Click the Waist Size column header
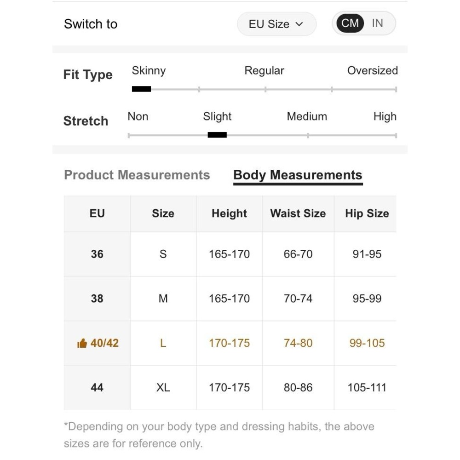The height and width of the screenshot is (460, 460). (298, 213)
